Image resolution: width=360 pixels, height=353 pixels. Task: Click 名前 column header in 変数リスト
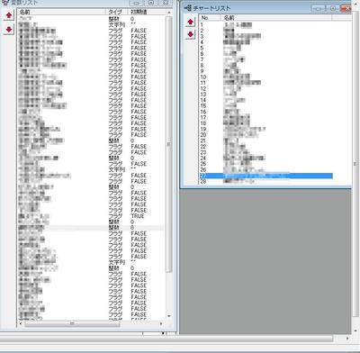click(61, 12)
